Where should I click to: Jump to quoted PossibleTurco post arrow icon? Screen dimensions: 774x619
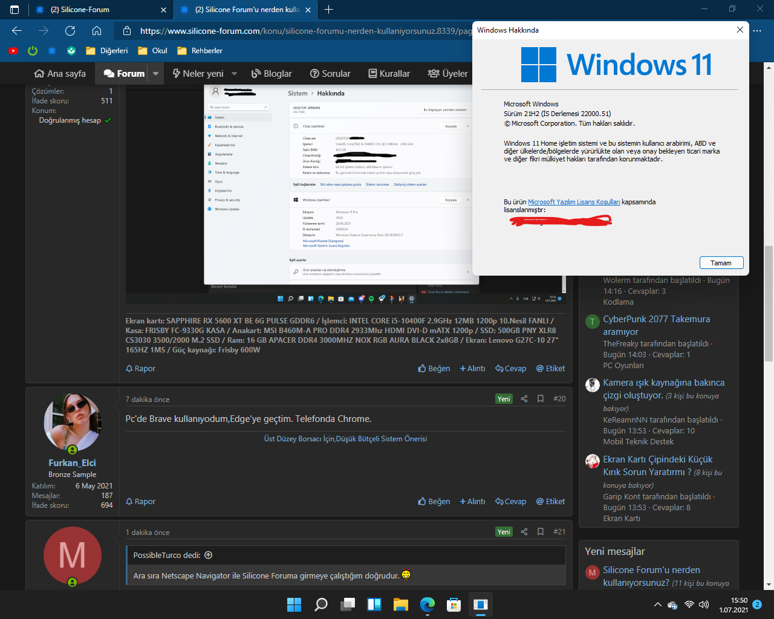209,555
